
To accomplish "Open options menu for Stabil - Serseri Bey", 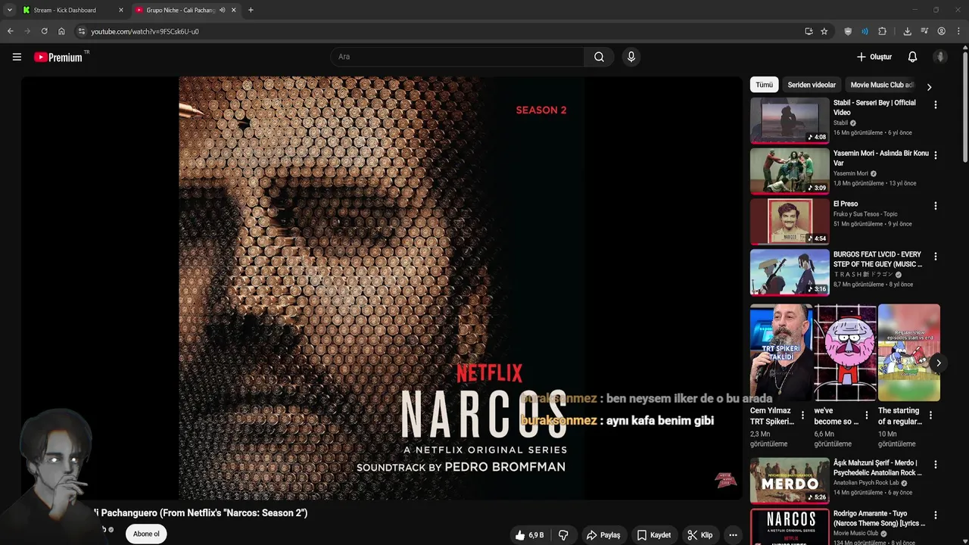I will (x=935, y=104).
